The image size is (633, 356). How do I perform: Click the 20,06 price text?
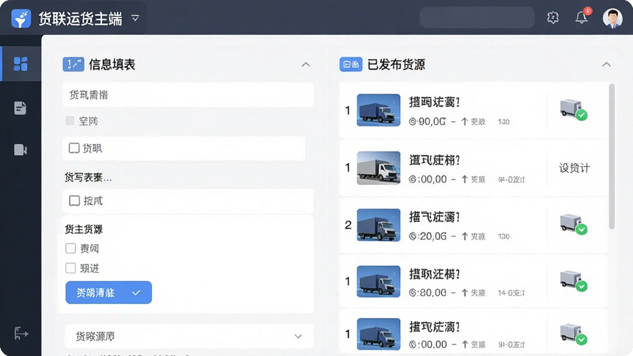428,236
